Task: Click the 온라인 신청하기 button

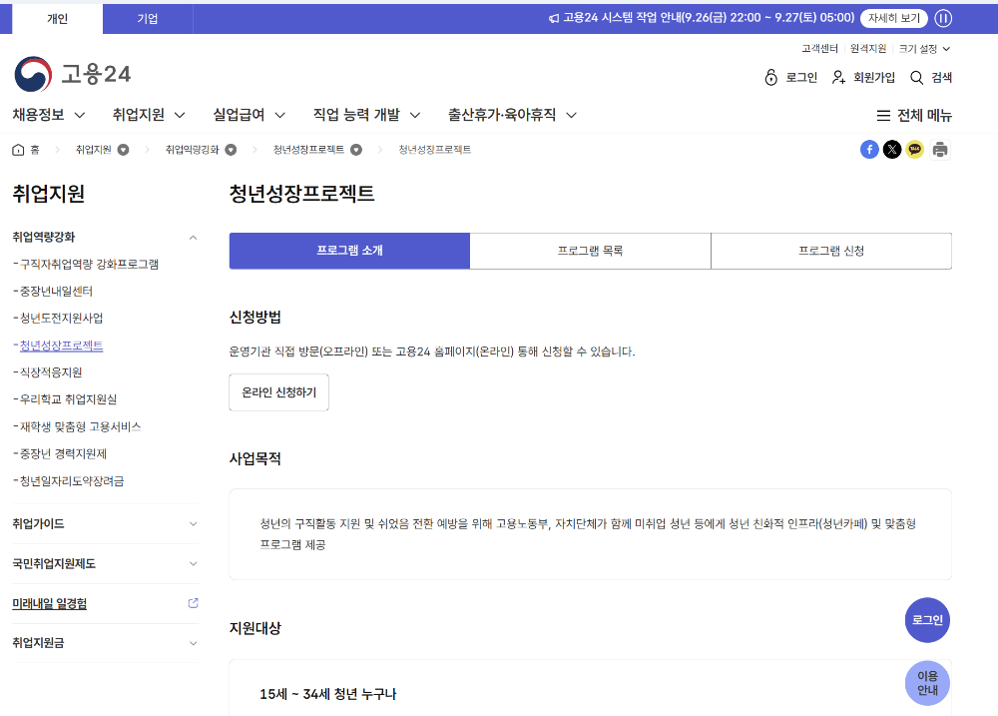Action: 278,392
